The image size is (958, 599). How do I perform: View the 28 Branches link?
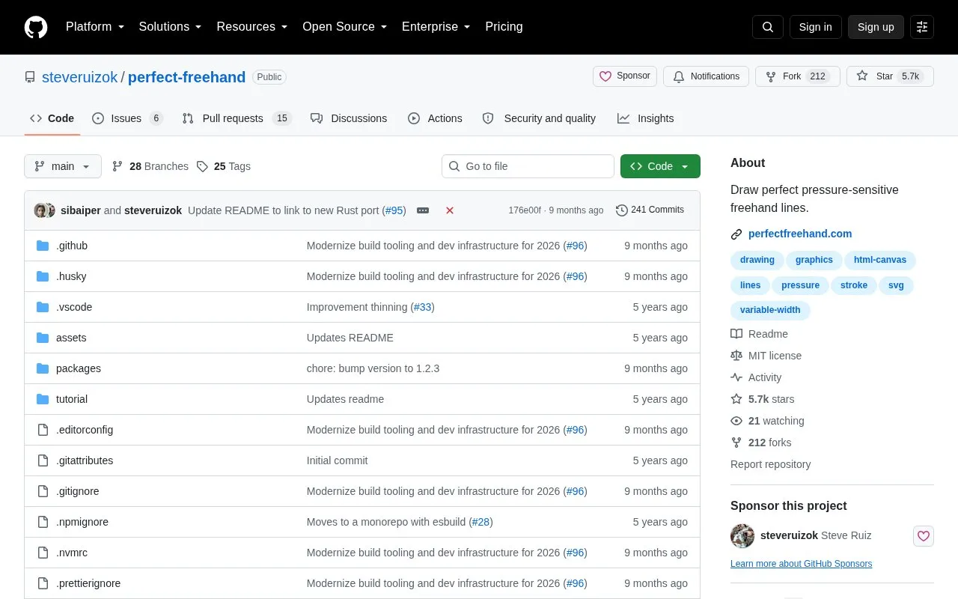(150, 166)
